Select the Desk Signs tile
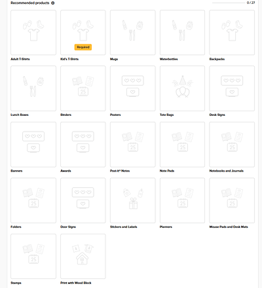Viewport: 262px width, 288px height. pyautogui.click(x=232, y=88)
